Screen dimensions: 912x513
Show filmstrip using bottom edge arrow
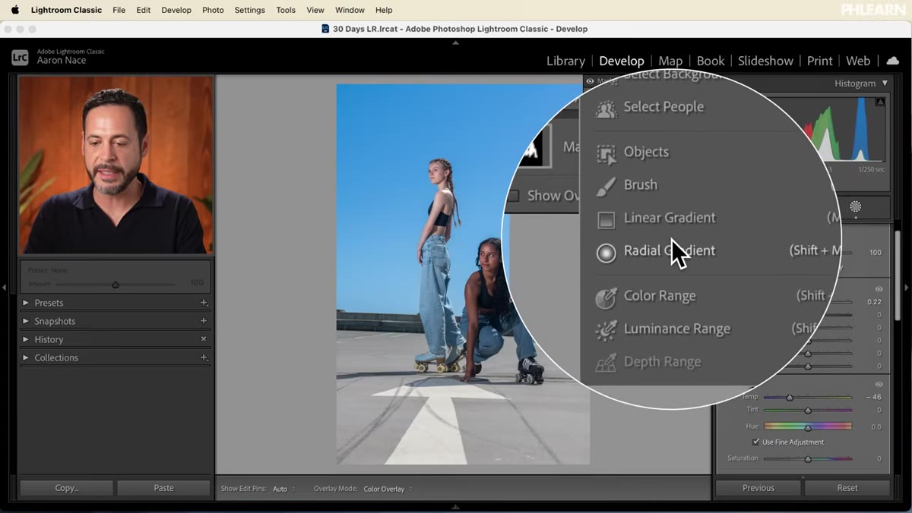coord(456,506)
